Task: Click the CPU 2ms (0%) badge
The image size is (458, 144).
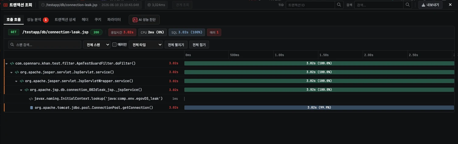Action: pyautogui.click(x=152, y=32)
